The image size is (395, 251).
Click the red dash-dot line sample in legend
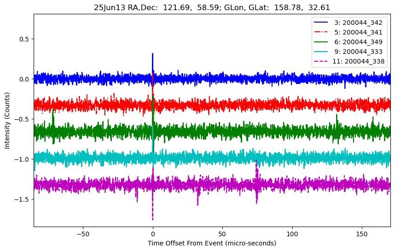click(x=321, y=32)
